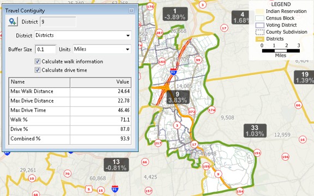Click the district 9 label showing 3.83%
Screen dimensions: 314x196
178,97
